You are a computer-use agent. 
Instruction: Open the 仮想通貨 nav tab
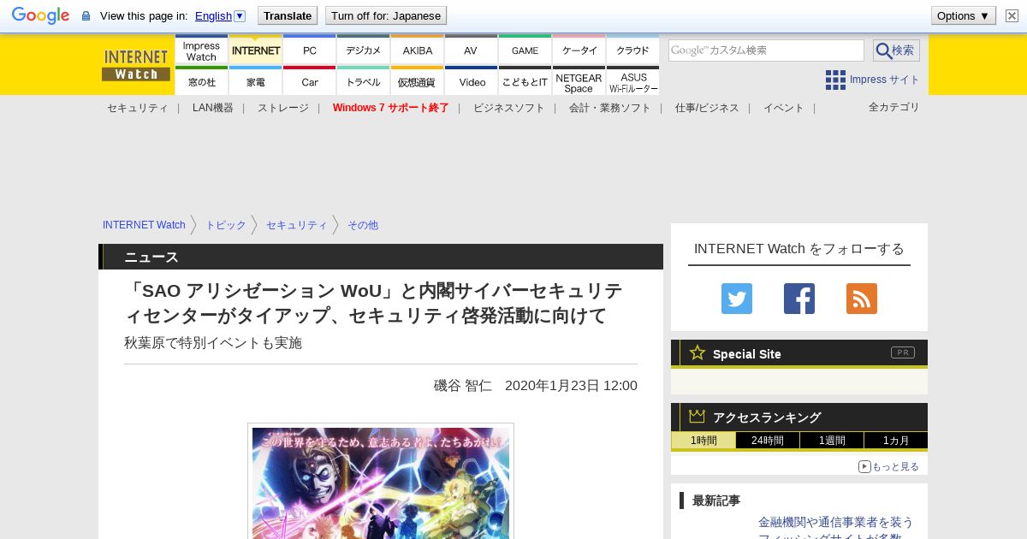[x=417, y=81]
